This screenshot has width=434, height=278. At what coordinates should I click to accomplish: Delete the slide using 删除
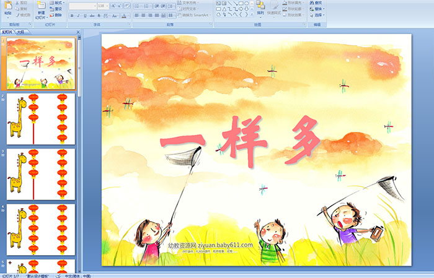point(56,15)
